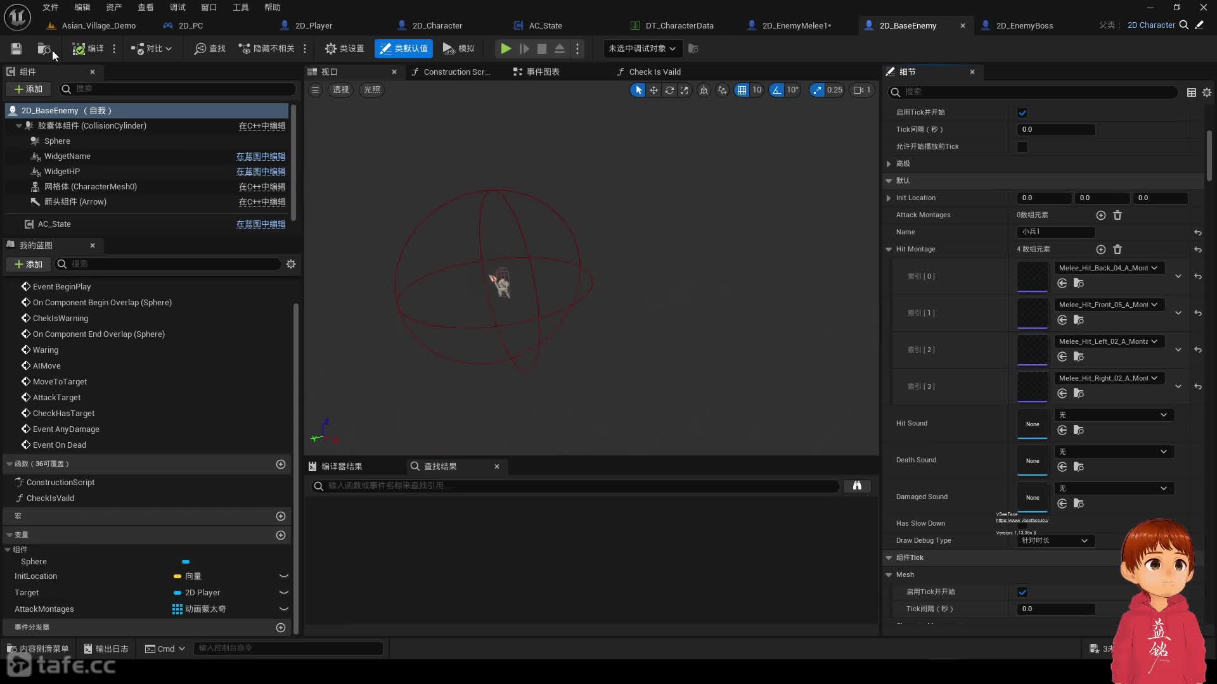
Task: Expand the 高级 advanced section
Action: click(x=889, y=164)
